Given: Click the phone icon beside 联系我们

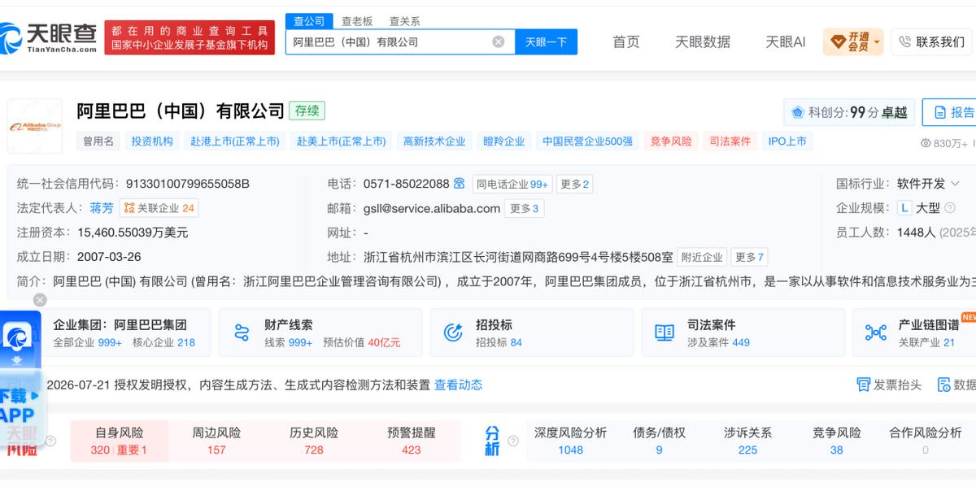Looking at the screenshot, I should [x=905, y=41].
